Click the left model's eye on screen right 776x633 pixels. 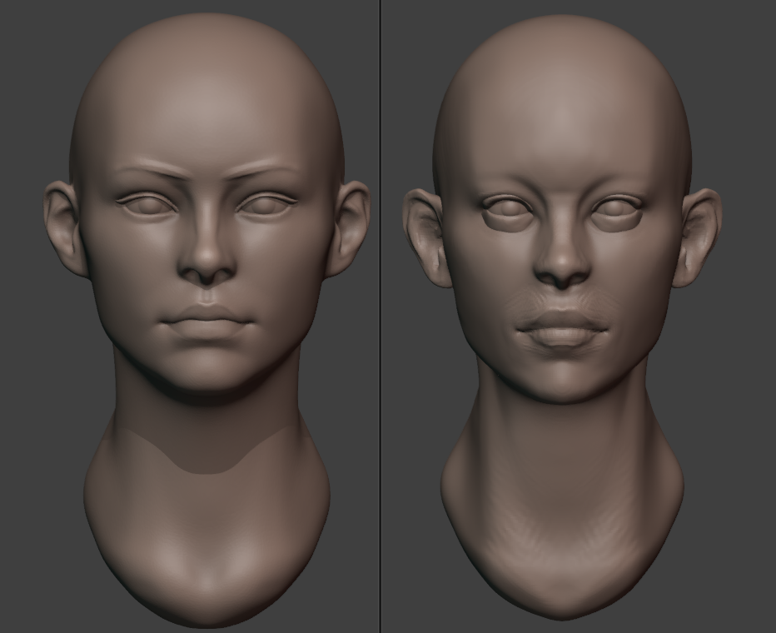pyautogui.click(x=266, y=204)
